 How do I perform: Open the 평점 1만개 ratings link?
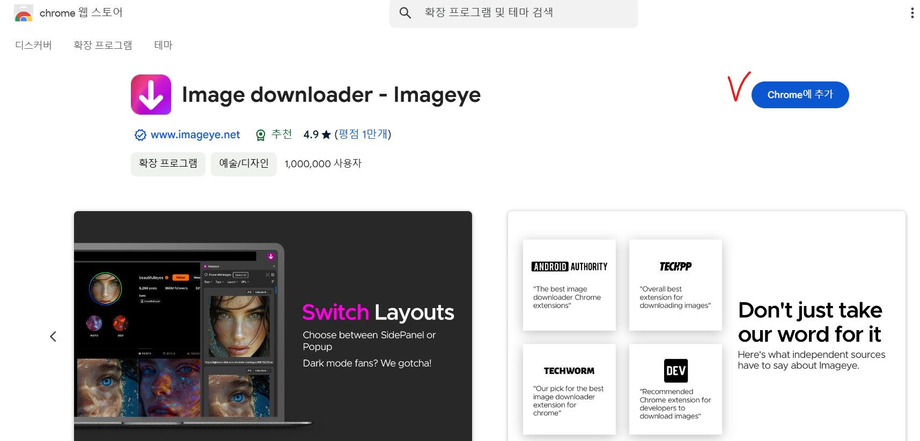coord(363,134)
